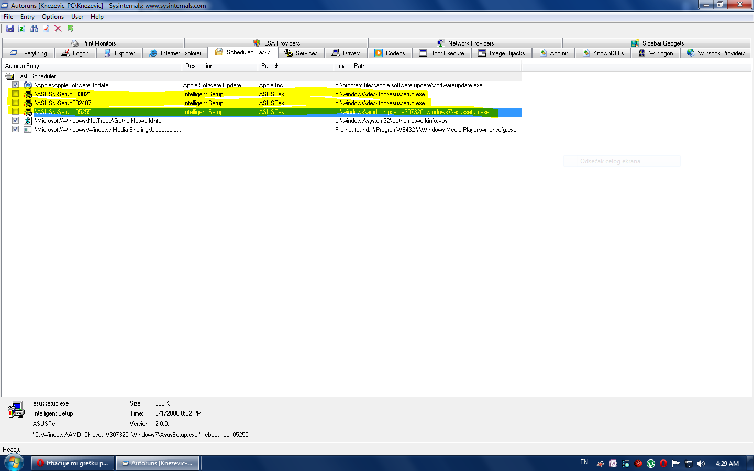The width and height of the screenshot is (754, 471).
Task: Sort by the Image Path column header
Action: 427,66
